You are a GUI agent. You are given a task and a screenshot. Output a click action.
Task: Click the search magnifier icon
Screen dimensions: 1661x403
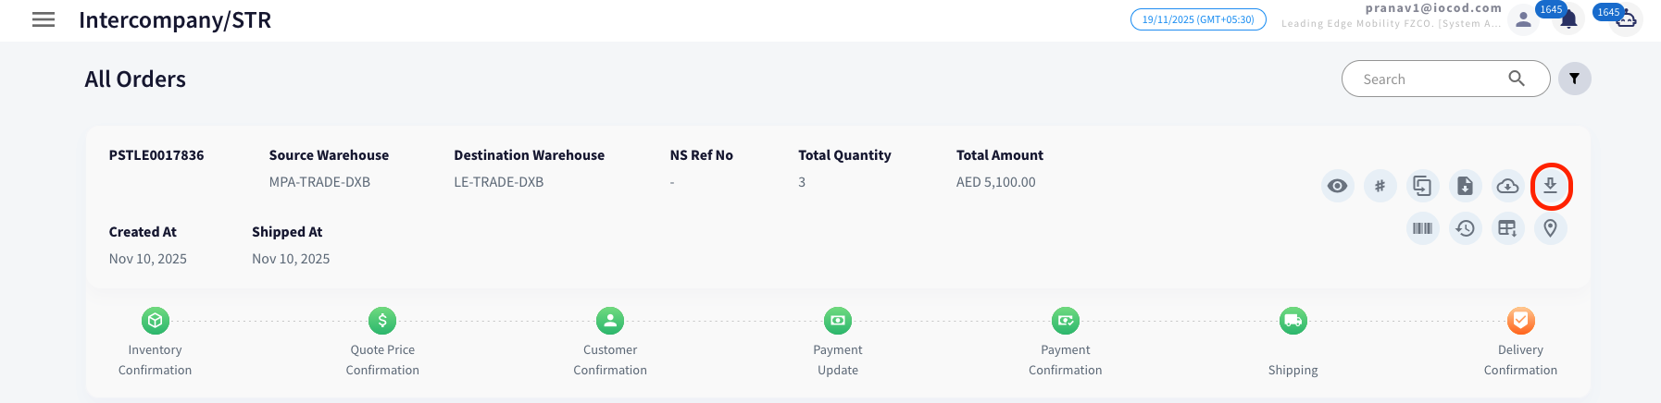pyautogui.click(x=1517, y=79)
